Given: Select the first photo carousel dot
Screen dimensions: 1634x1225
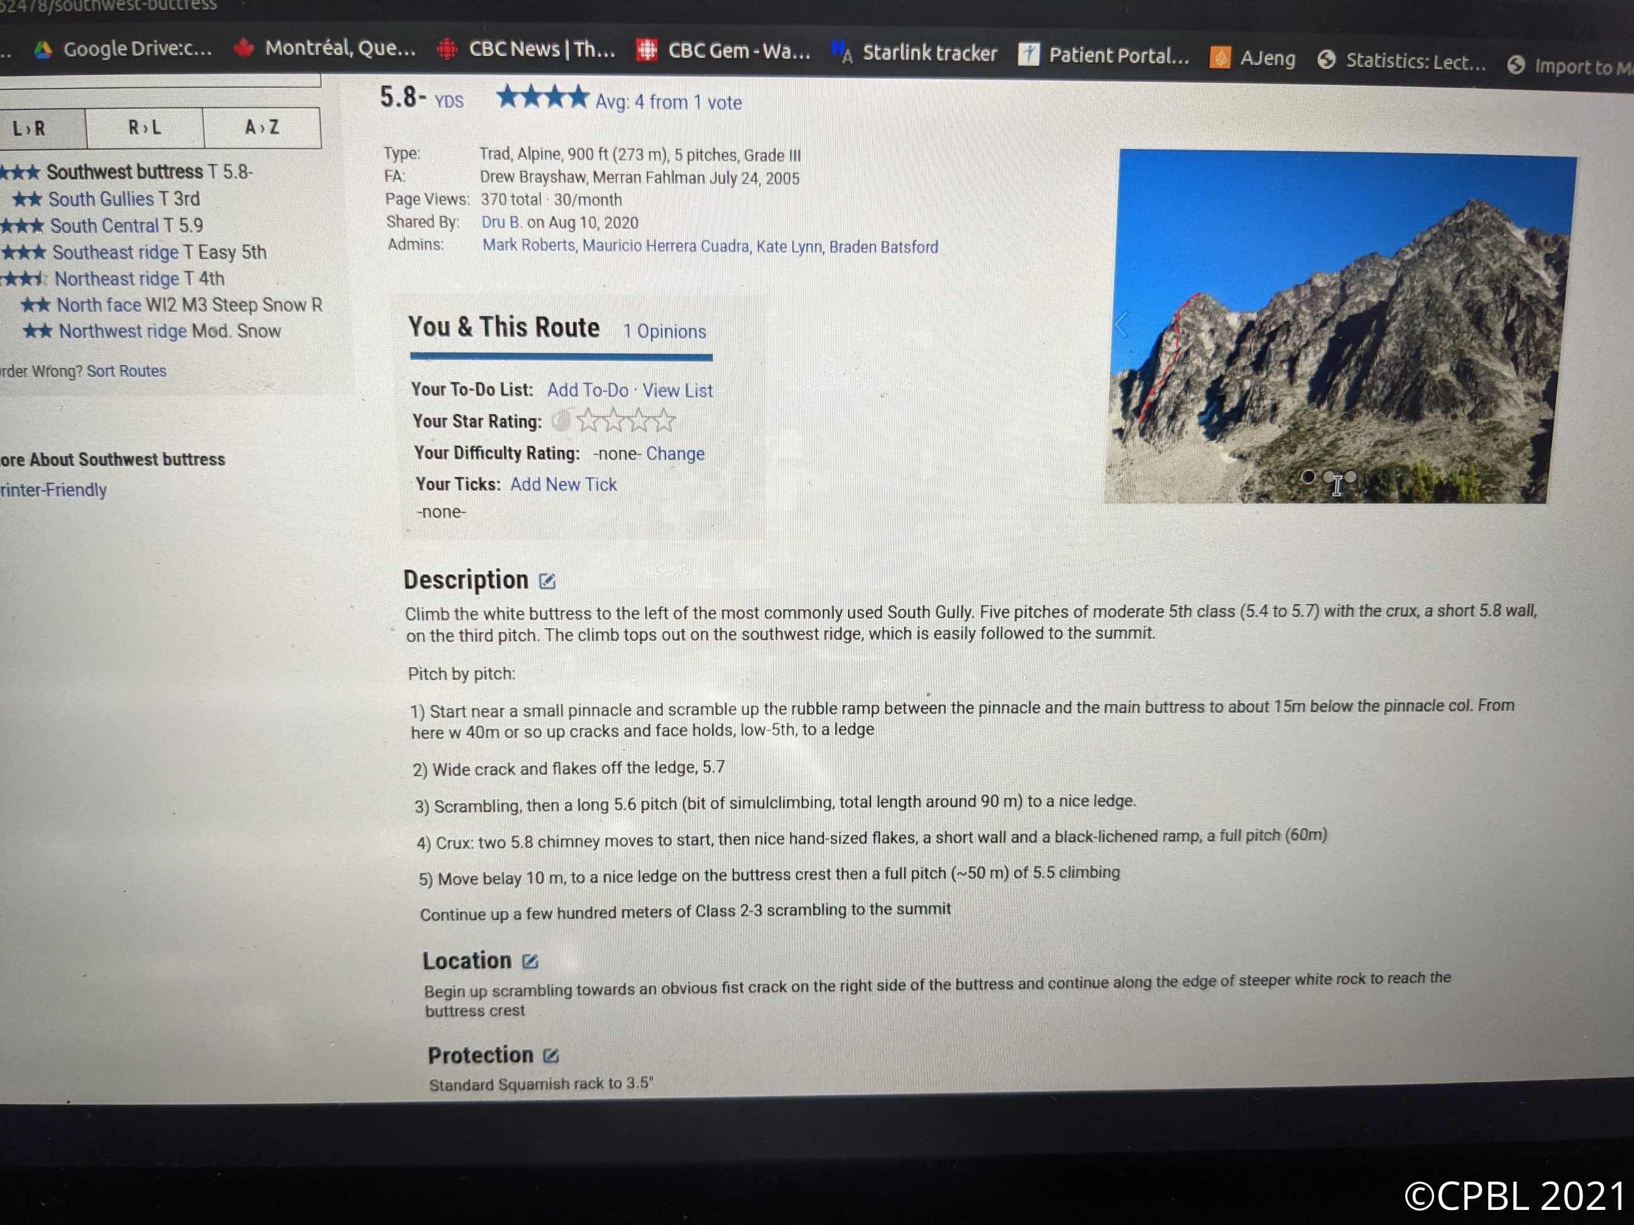Looking at the screenshot, I should pos(1307,477).
